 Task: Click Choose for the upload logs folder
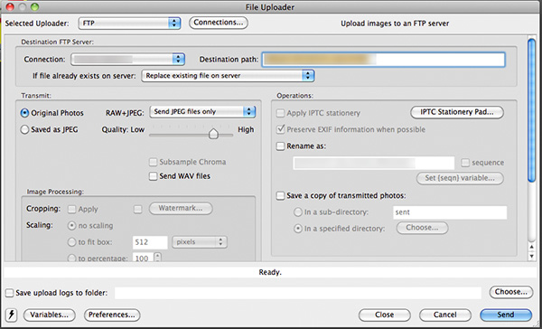(x=511, y=292)
